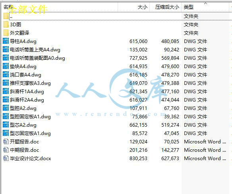This screenshot has height=194, width=232.
Task: Click size value 135,002
Action: pos(139,49)
